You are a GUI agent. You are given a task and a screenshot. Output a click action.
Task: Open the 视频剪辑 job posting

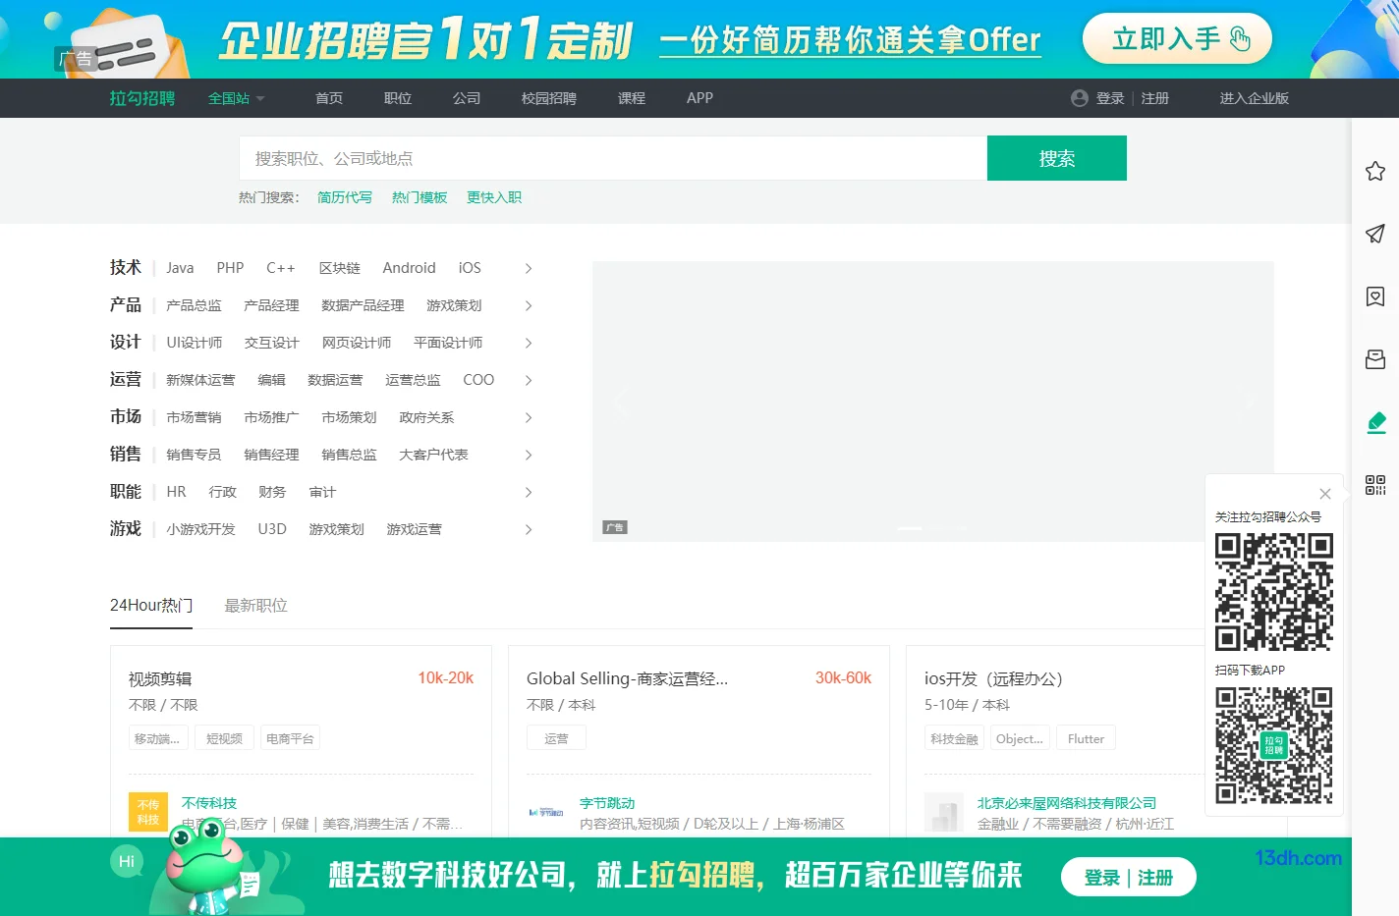click(x=160, y=678)
